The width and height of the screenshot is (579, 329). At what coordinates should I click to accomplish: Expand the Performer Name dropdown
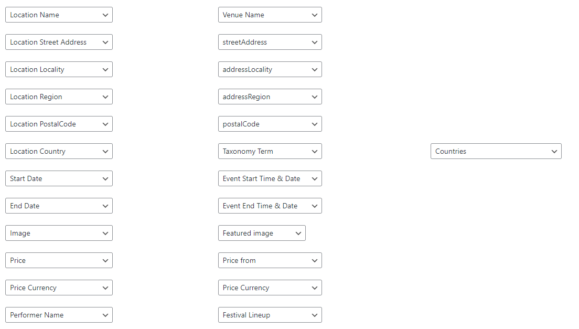pyautogui.click(x=59, y=315)
